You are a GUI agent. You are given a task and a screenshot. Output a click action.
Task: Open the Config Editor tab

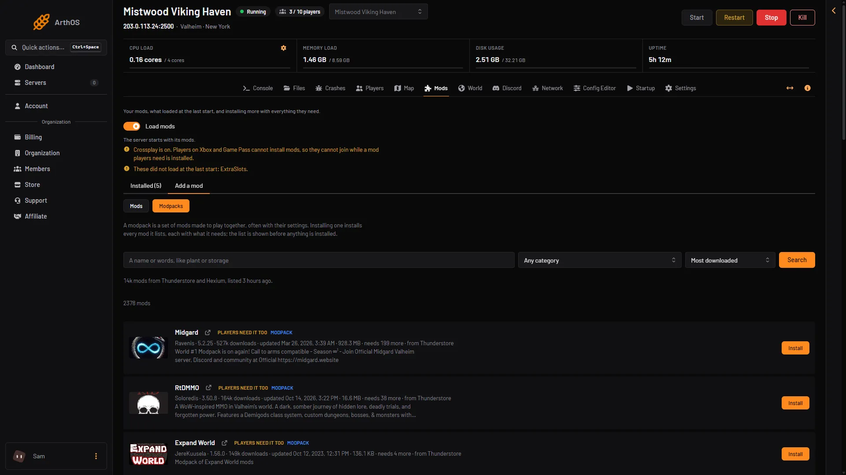click(x=594, y=88)
